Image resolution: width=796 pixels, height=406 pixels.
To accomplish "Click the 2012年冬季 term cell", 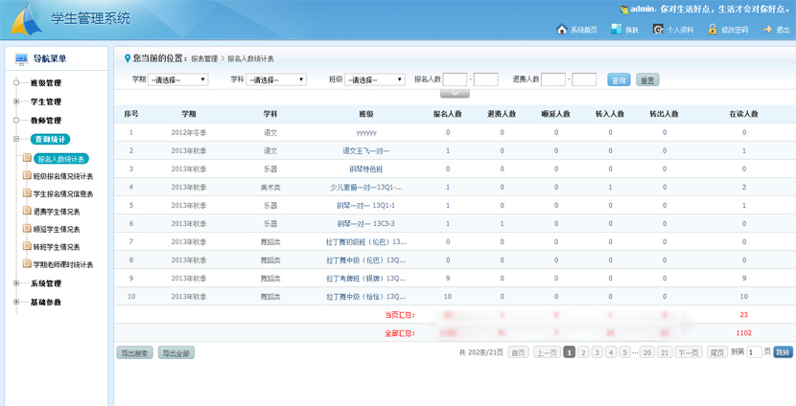I will (189, 133).
